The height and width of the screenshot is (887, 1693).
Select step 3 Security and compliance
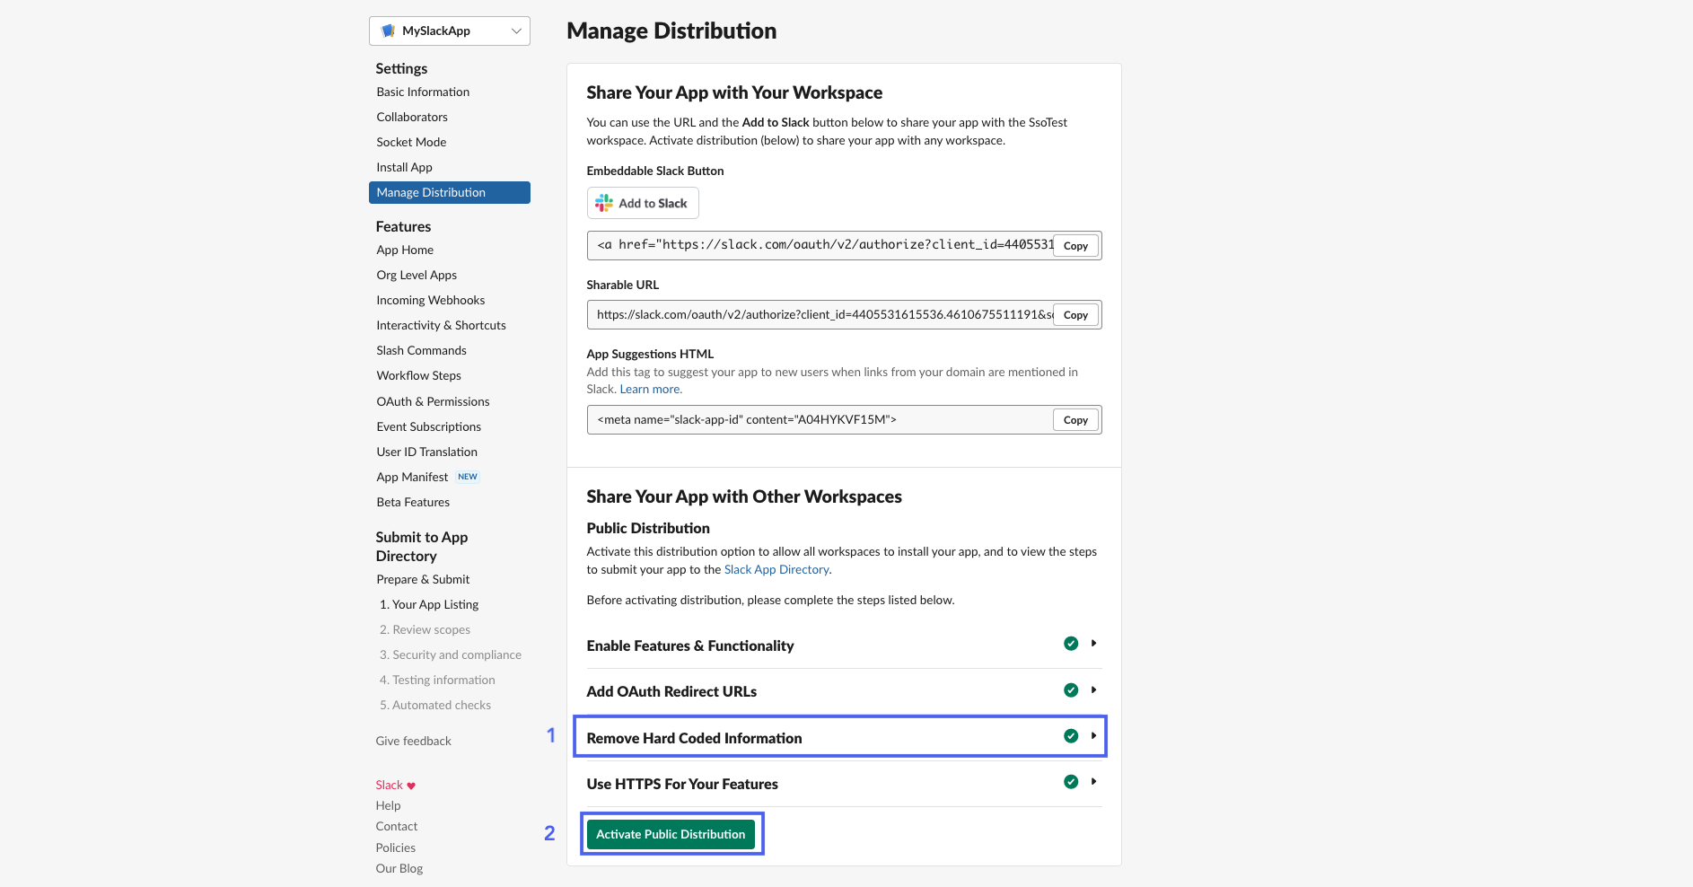coord(450,654)
